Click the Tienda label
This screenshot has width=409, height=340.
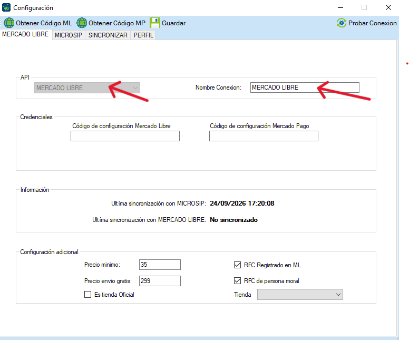point(242,295)
